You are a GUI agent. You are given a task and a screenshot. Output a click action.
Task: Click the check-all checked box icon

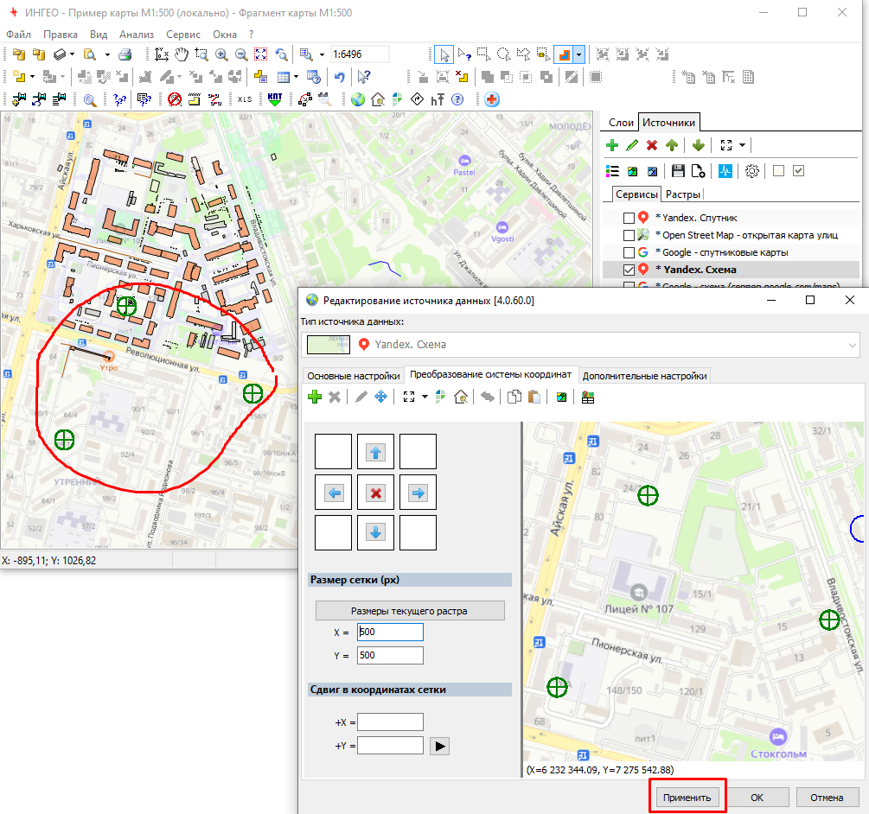coord(799,171)
